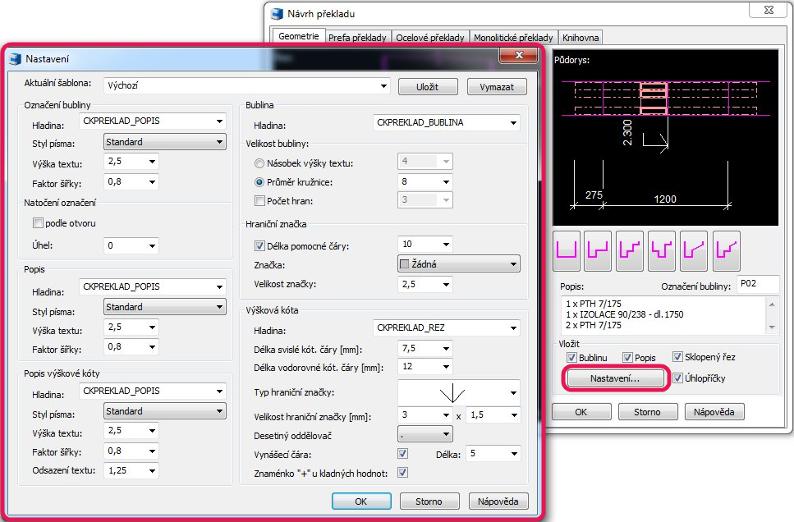Image resolution: width=794 pixels, height=522 pixels.
Task: Switch to the Knihovna tab
Action: tap(581, 38)
